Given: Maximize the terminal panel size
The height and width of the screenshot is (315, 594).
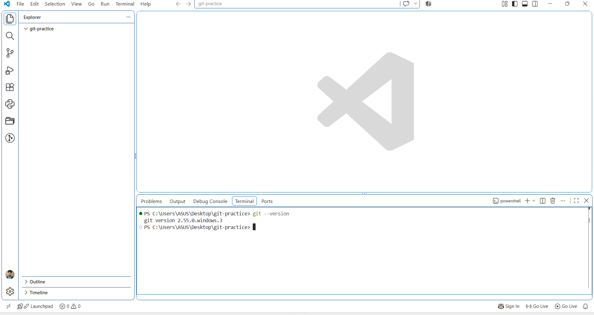Looking at the screenshot, I should point(576,201).
